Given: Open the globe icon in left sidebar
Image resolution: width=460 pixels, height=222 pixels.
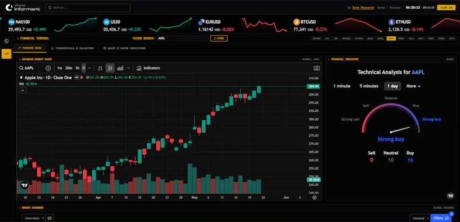Looking at the screenshot, I should coord(6,41).
